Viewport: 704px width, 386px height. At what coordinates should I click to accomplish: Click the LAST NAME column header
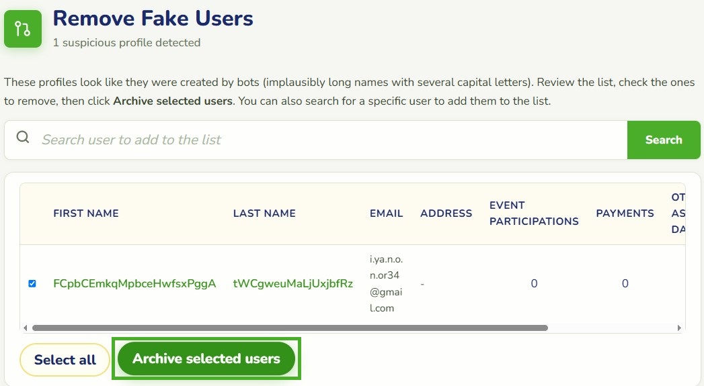[264, 213]
